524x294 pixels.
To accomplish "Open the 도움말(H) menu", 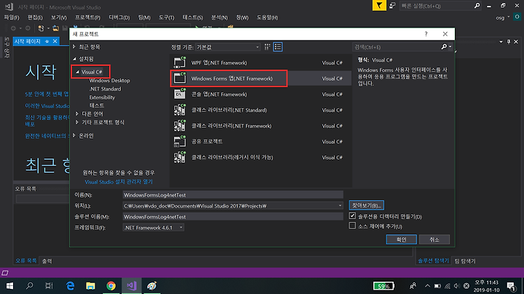I will [x=267, y=17].
